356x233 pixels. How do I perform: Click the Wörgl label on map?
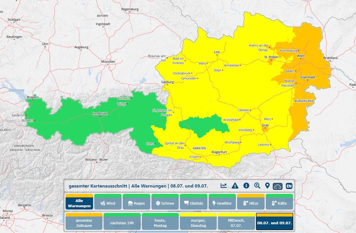click(x=121, y=104)
